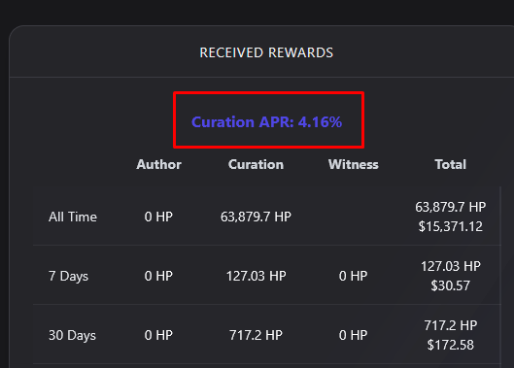Click the Curation column header
The height and width of the screenshot is (368, 514).
256,164
